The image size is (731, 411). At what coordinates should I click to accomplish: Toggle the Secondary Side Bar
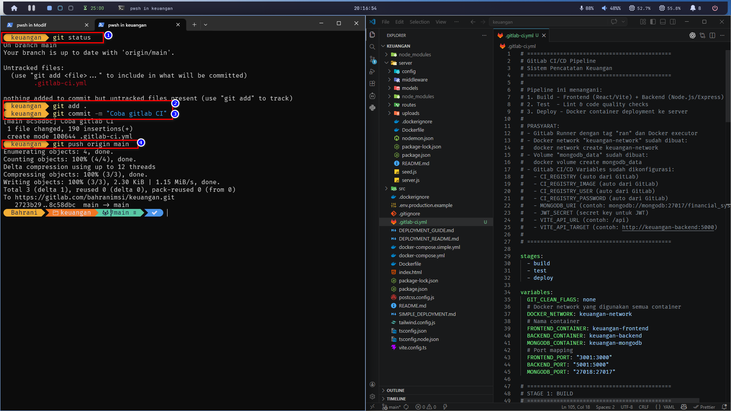click(673, 22)
